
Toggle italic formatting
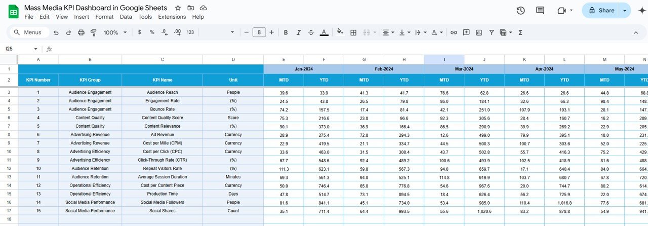click(x=298, y=32)
